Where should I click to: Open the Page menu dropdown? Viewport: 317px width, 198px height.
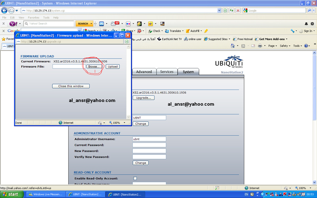(x=272, y=46)
